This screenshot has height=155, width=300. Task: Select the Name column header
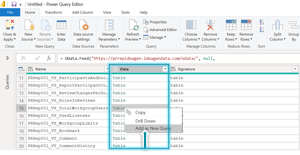tap(69, 69)
